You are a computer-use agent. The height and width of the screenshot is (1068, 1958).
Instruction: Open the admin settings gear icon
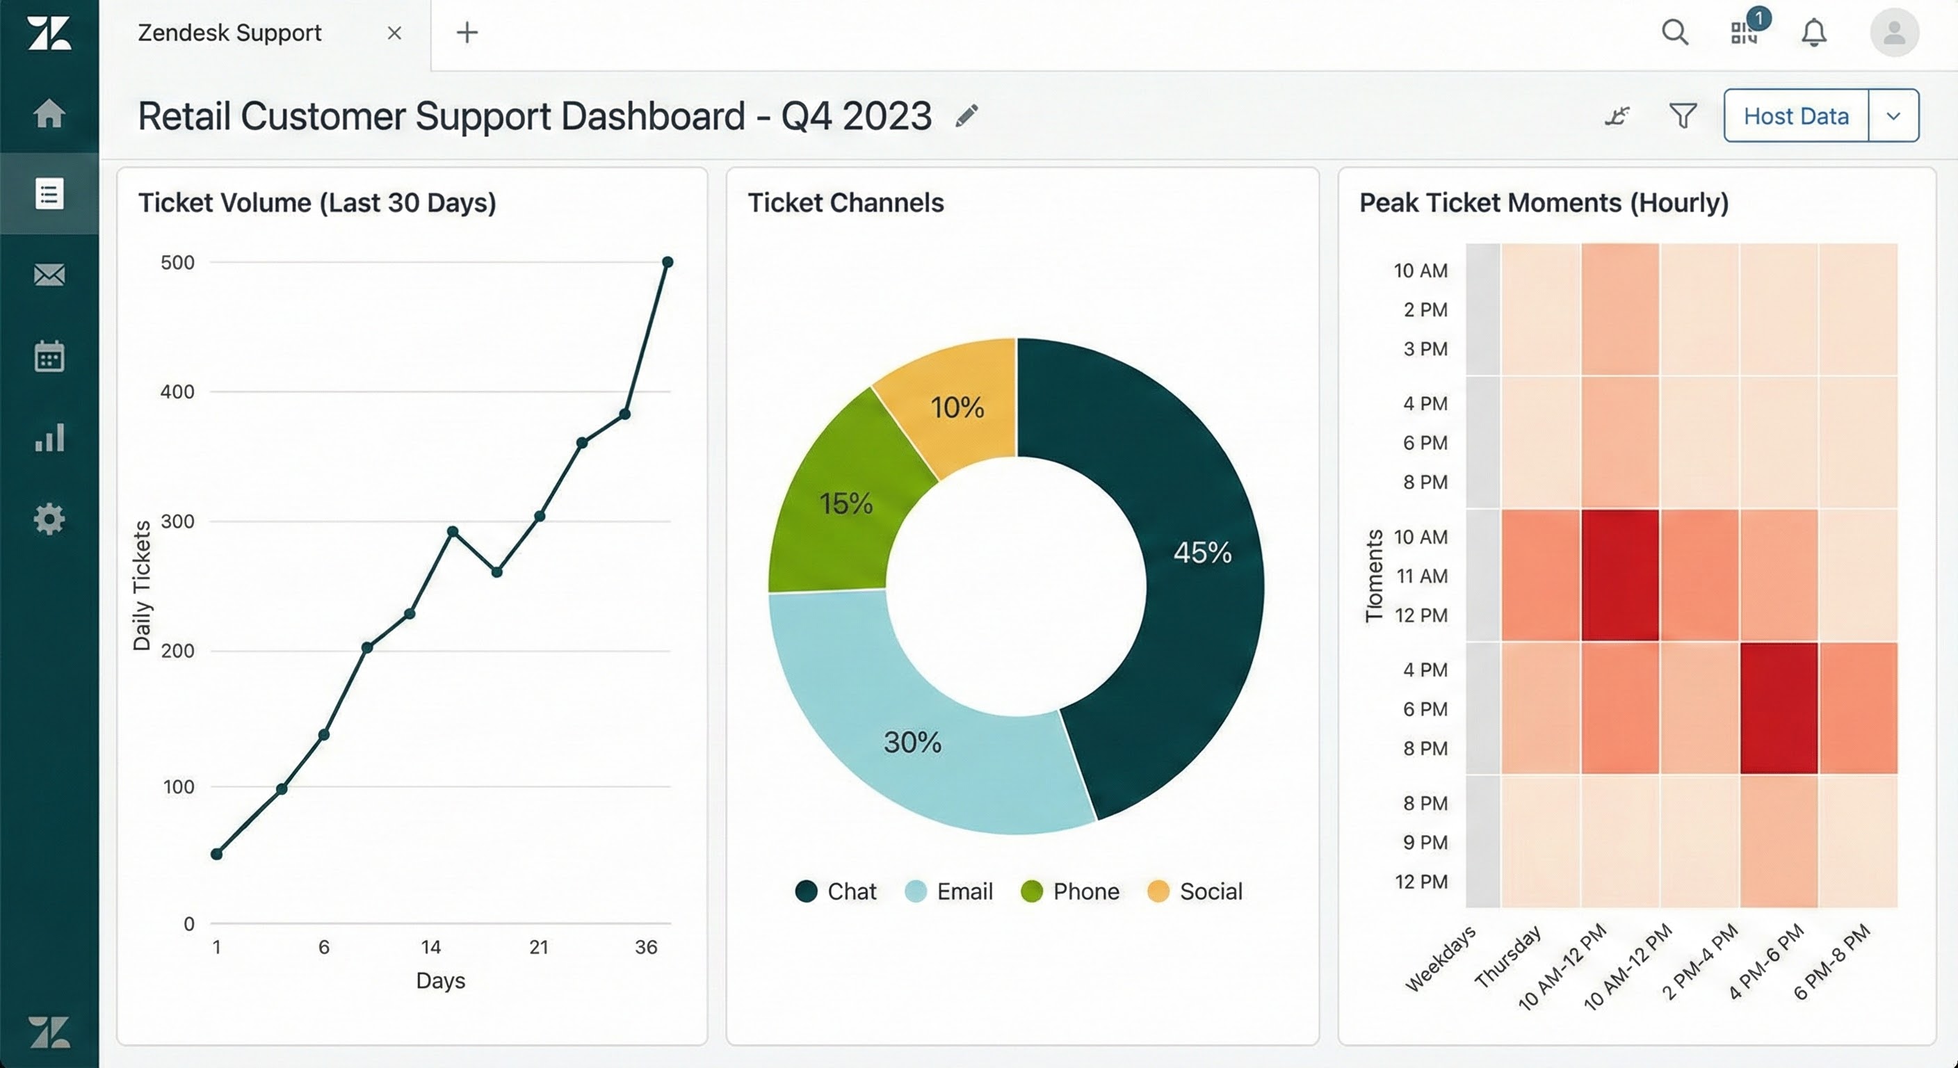[x=49, y=519]
